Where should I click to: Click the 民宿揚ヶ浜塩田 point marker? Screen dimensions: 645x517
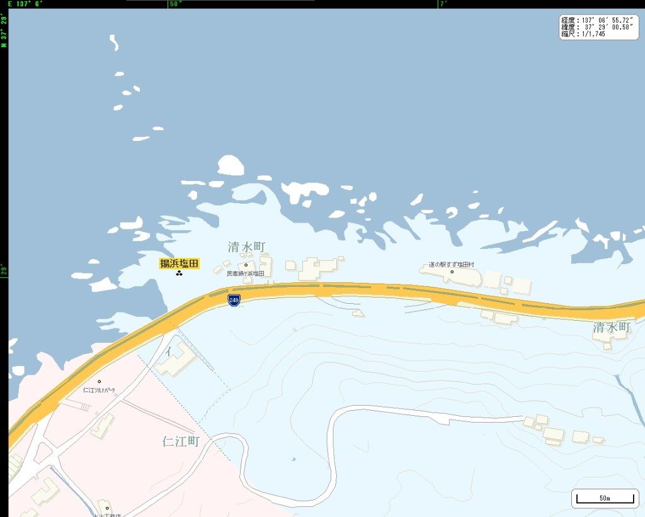pyautogui.click(x=246, y=265)
